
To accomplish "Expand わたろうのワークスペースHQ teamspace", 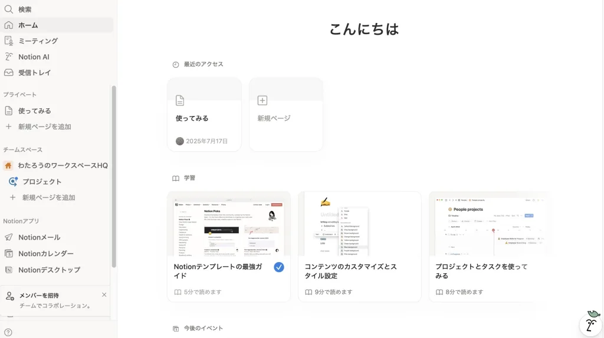I will (x=8, y=165).
